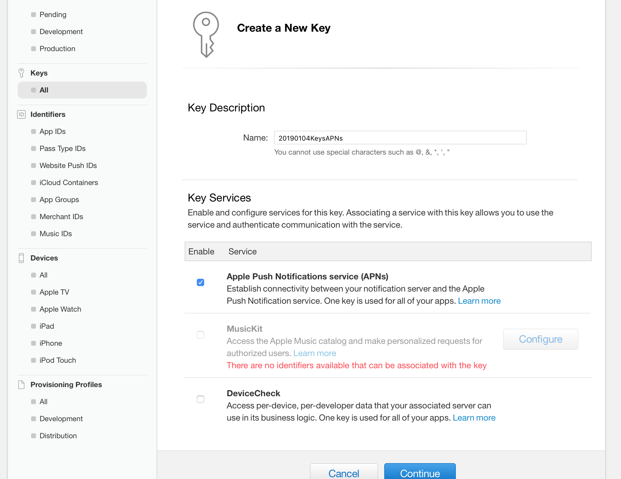Click the Identifiers section icon
The width and height of the screenshot is (621, 479).
[x=21, y=114]
